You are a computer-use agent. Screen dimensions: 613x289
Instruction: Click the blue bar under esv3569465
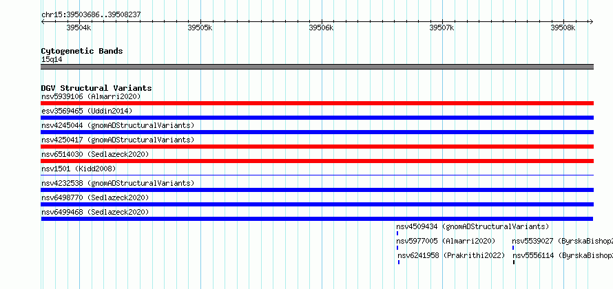click(317, 118)
